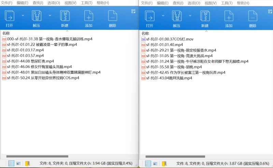The width and height of the screenshot is (273, 168).
Task: Open the 视图(V) menu in left window
Action: [x=71, y=3]
